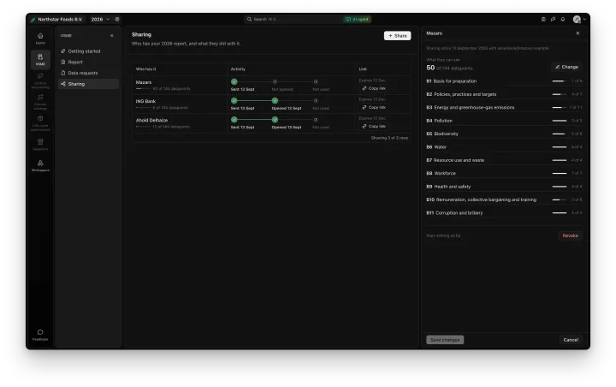Click B9 Health and safety row

click(x=504, y=187)
